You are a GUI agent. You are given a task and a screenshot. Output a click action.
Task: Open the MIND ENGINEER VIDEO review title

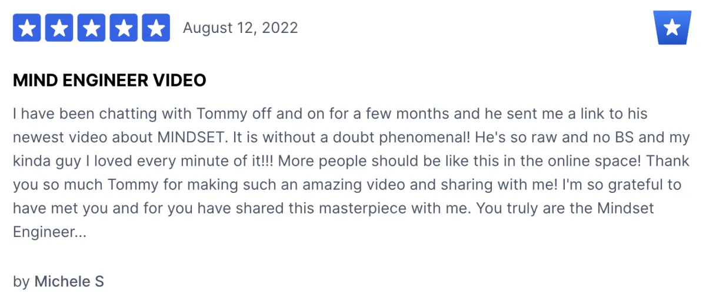(x=109, y=81)
